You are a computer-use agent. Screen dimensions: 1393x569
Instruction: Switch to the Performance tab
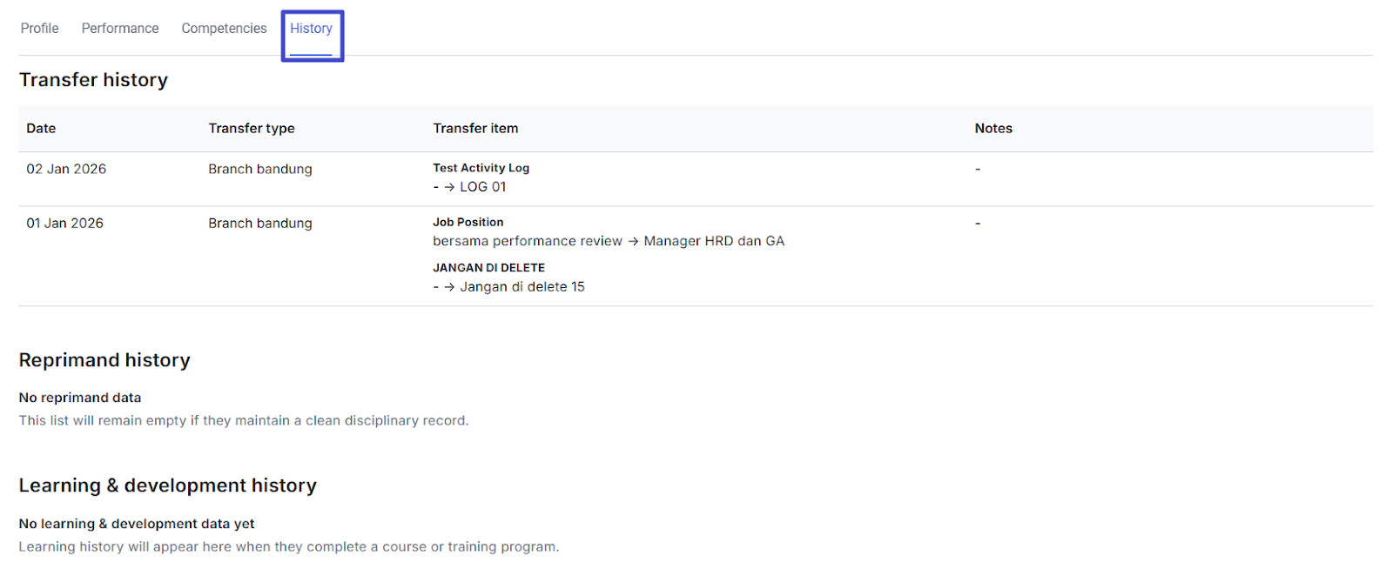tap(120, 29)
